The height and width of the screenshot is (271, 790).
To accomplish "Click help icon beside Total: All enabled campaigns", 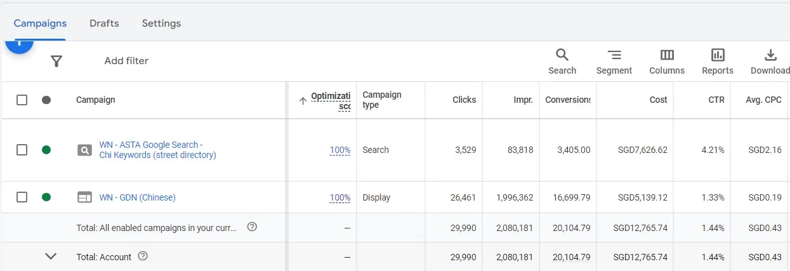I will click(252, 227).
